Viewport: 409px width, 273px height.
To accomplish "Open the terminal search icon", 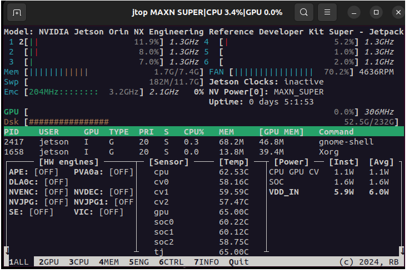I will pos(303,12).
